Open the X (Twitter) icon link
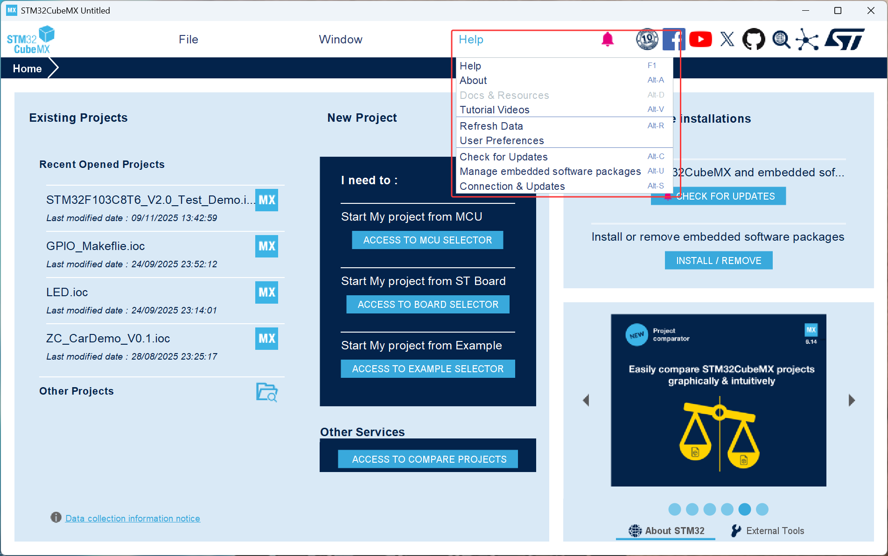The height and width of the screenshot is (556, 888). coord(727,40)
